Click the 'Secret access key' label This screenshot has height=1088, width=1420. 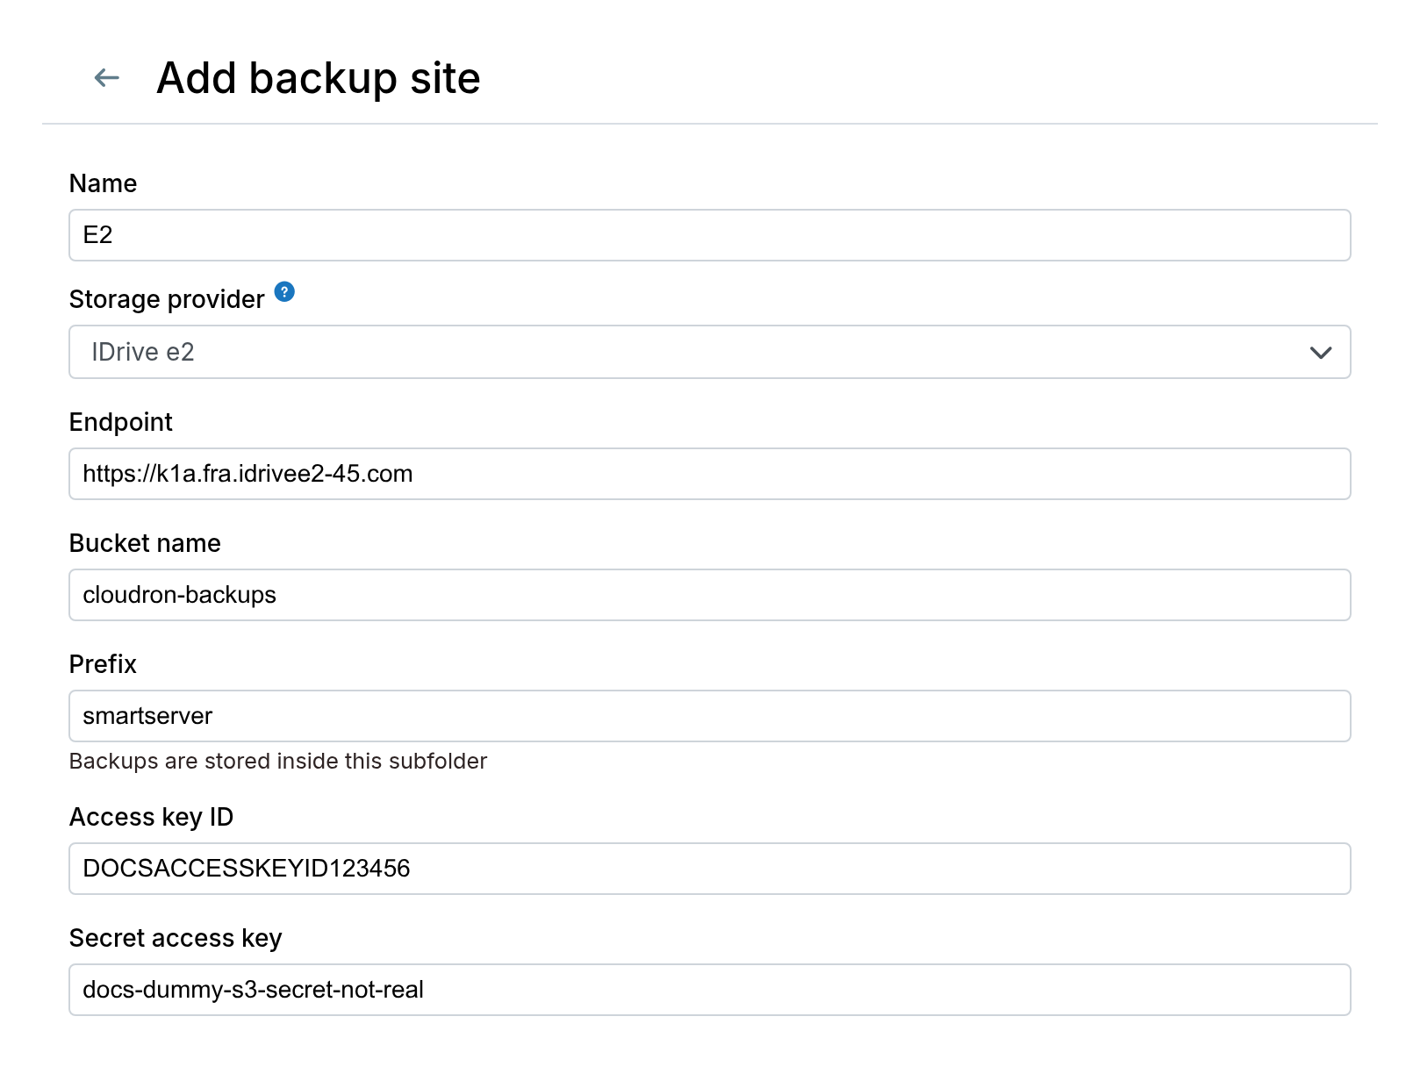coord(176,938)
